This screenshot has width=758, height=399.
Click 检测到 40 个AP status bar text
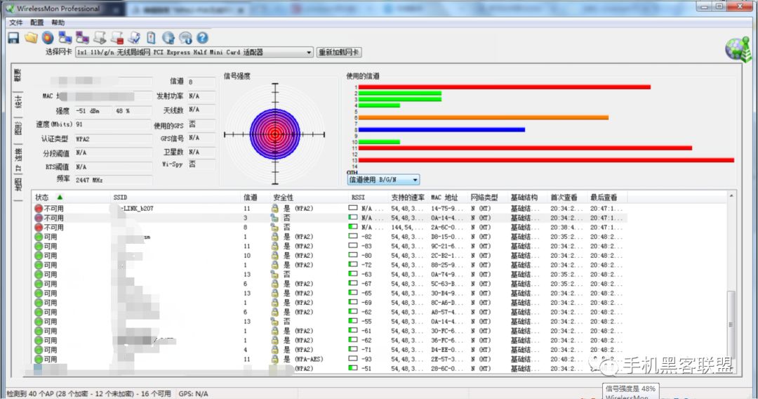[89, 393]
